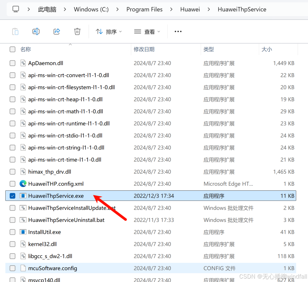Click the api-ms-win-crt-time-l1-1-0.dll icon
The image size is (308, 282).
click(23, 160)
